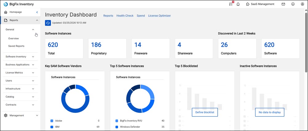Open the Spend link
Screen dimensions: 308x131
141,15
